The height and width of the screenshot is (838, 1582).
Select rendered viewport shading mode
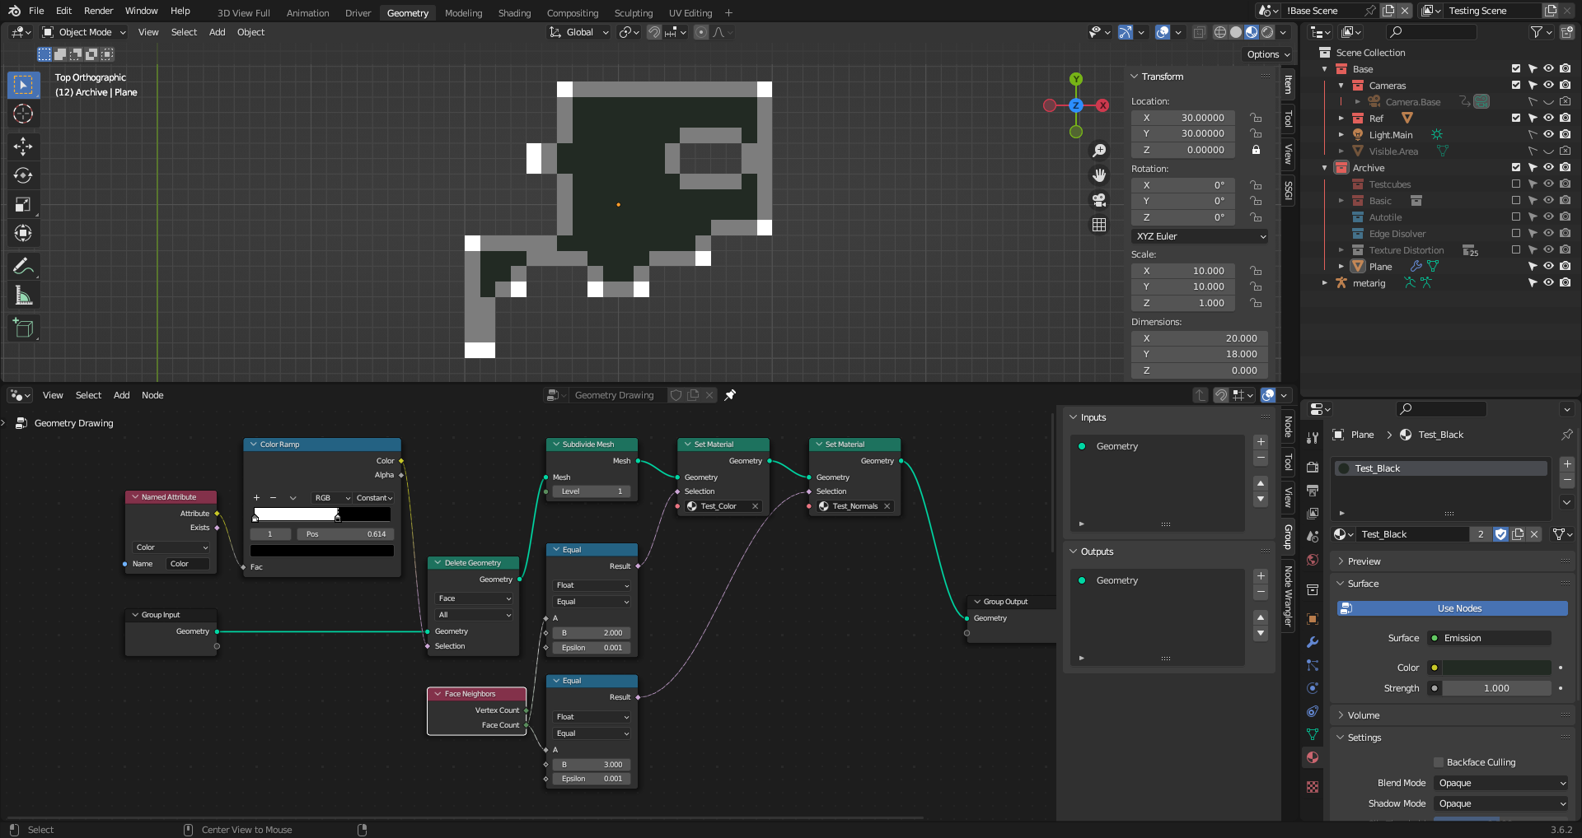pyautogui.click(x=1267, y=32)
